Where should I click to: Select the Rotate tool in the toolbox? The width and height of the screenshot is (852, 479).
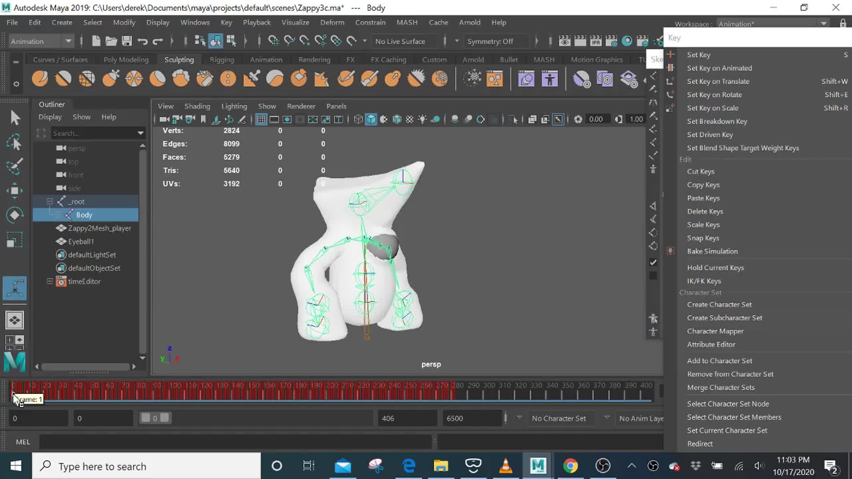[15, 215]
